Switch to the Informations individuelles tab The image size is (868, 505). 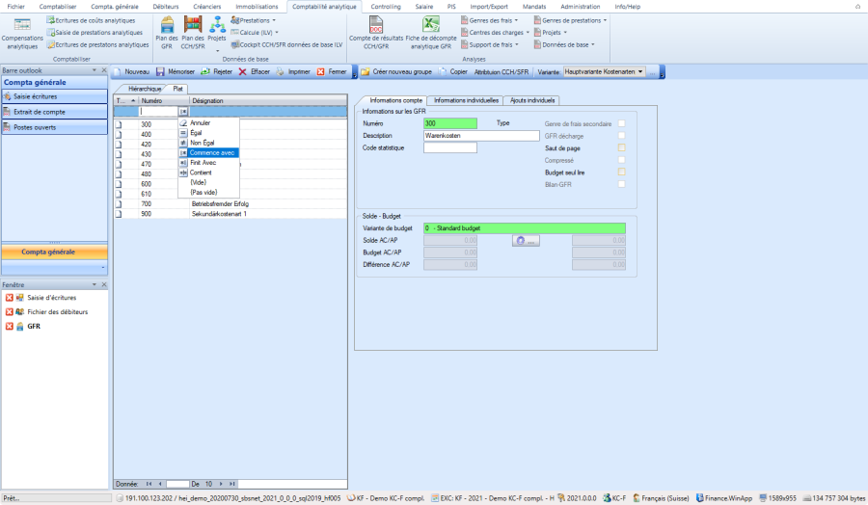point(466,100)
